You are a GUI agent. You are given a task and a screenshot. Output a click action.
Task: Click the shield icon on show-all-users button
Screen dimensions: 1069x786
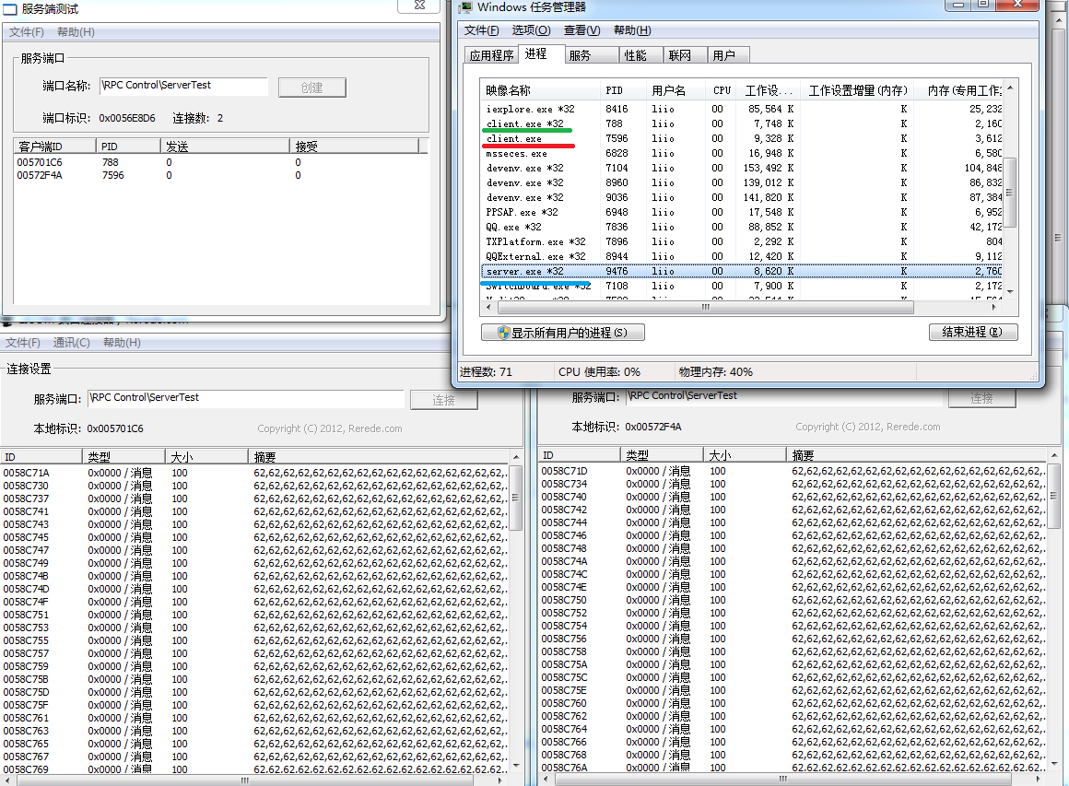click(503, 333)
